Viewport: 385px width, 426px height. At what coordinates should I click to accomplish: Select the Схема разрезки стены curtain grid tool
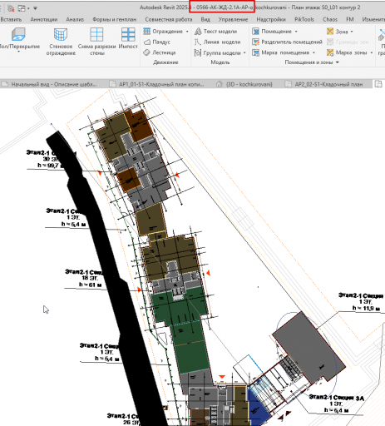coord(96,42)
